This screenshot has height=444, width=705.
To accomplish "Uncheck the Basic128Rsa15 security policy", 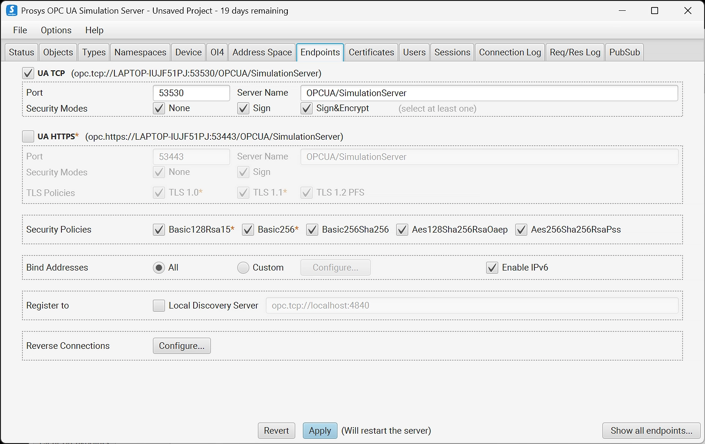I will (159, 230).
